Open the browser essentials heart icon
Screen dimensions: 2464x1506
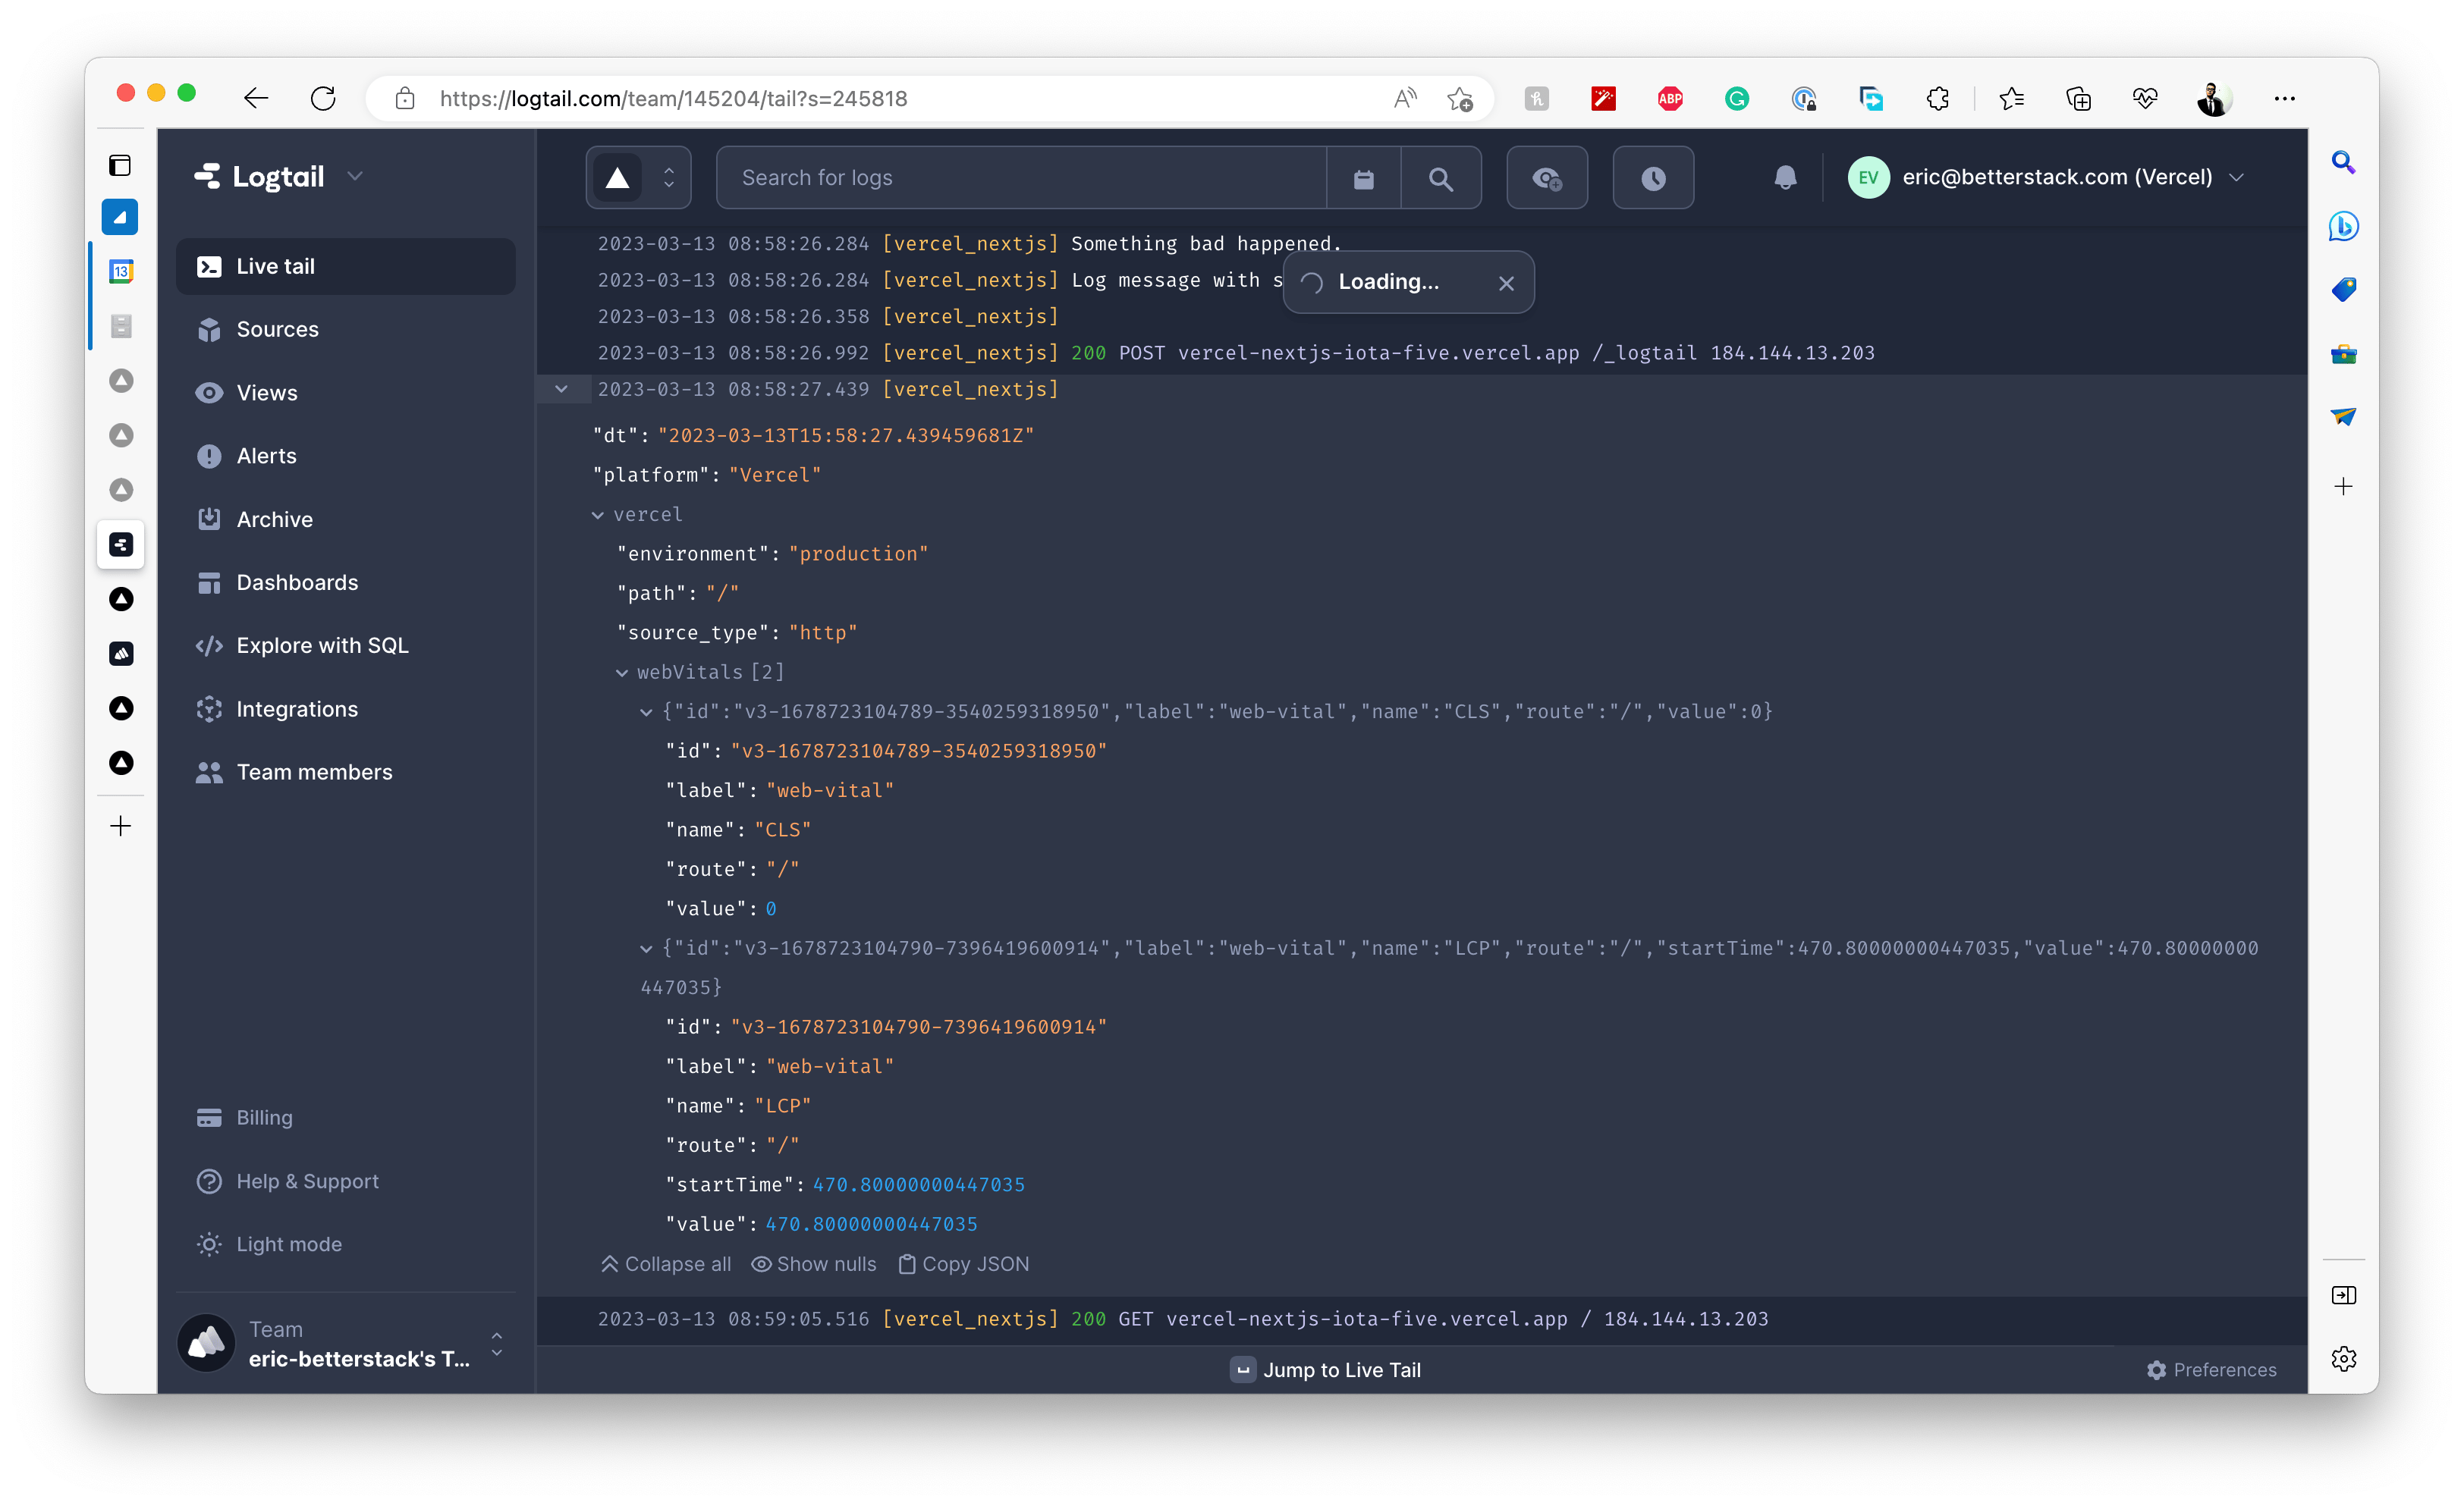coord(2145,98)
